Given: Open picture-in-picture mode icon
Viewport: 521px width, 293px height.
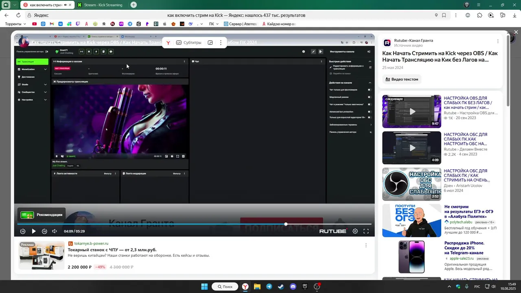Looking at the screenshot, I should point(210,43).
